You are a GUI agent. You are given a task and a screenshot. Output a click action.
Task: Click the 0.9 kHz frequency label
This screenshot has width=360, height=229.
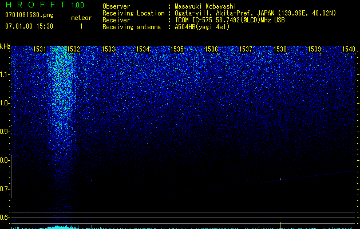5,132
